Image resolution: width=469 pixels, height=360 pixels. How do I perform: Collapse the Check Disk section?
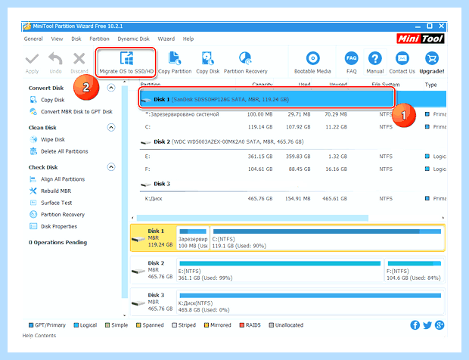pyautogui.click(x=111, y=167)
